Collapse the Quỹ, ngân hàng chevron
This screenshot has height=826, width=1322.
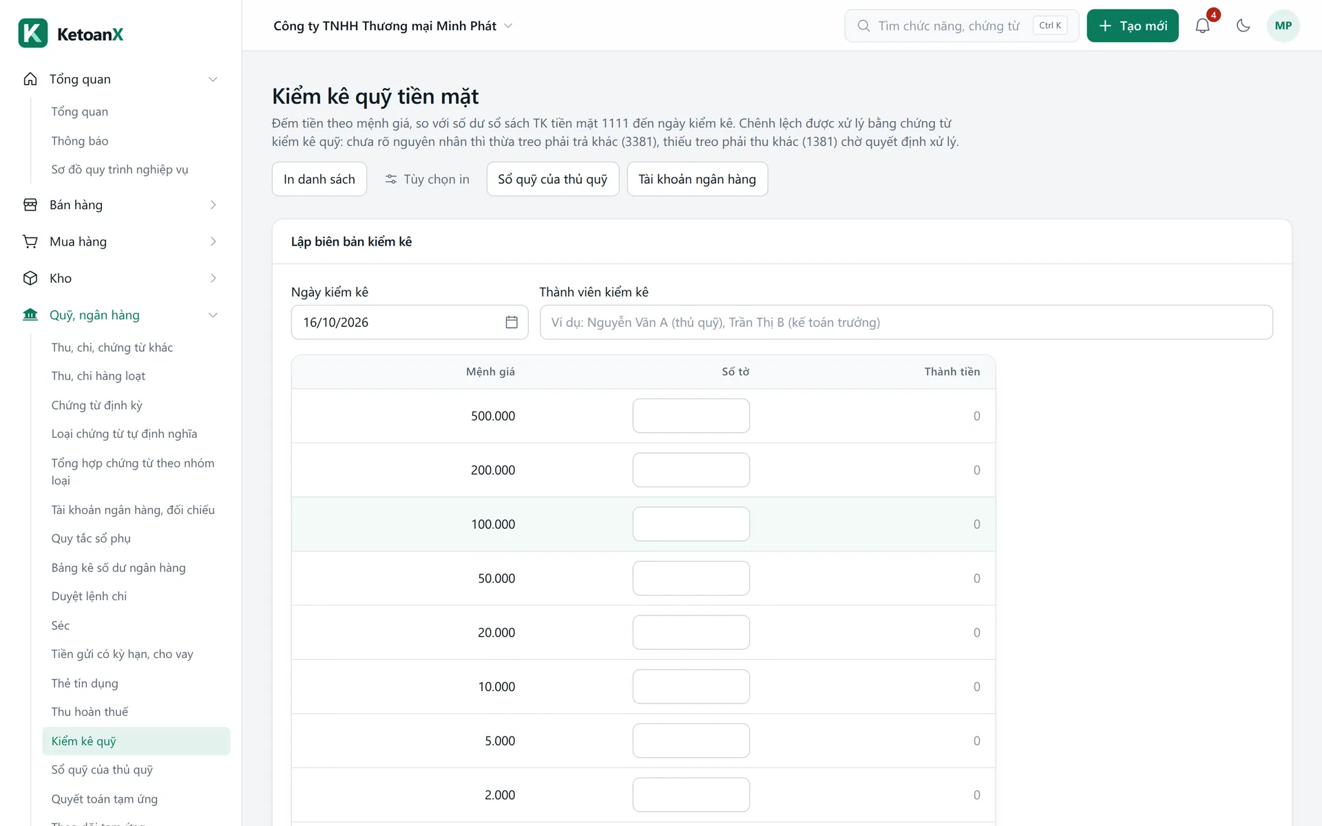[x=213, y=315]
